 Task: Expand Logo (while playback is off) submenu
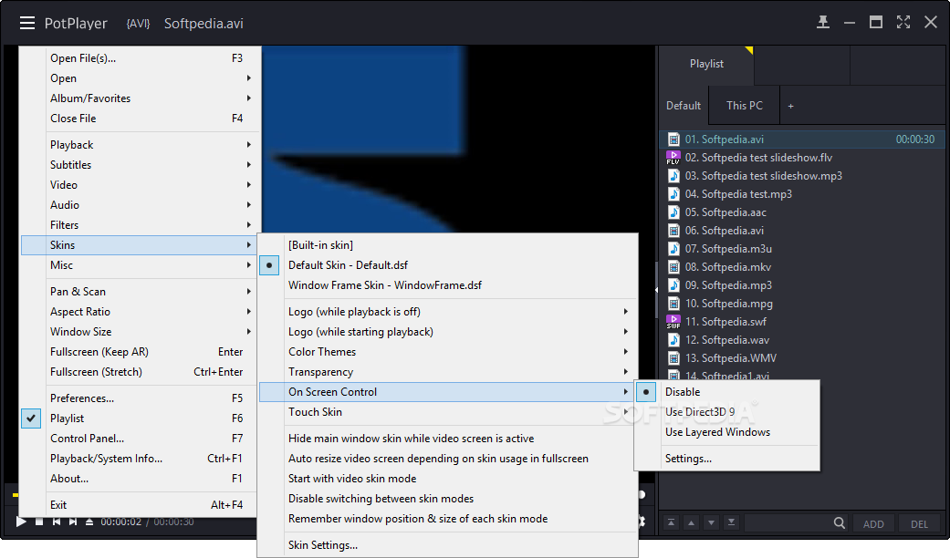(x=448, y=312)
